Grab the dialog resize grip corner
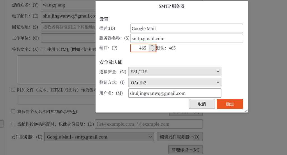Screen dimensions: 287x155 click(x=246, y=111)
